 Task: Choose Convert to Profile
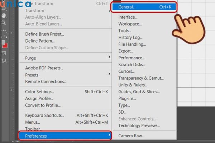66,105
